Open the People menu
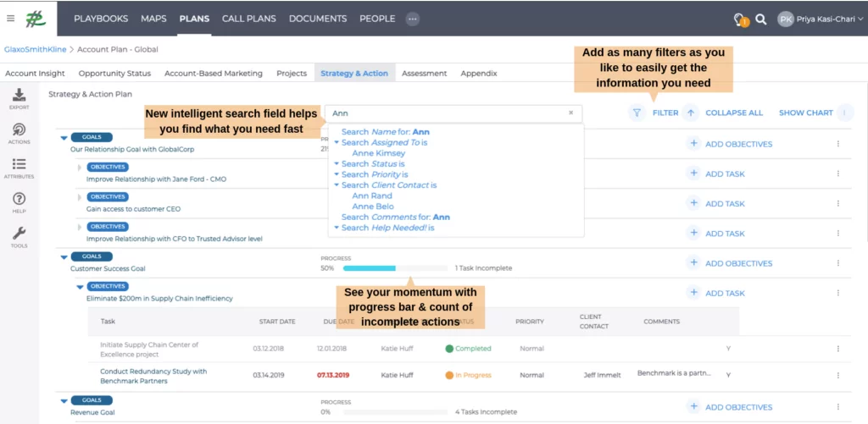Screen dimensions: 868x424 click(377, 19)
